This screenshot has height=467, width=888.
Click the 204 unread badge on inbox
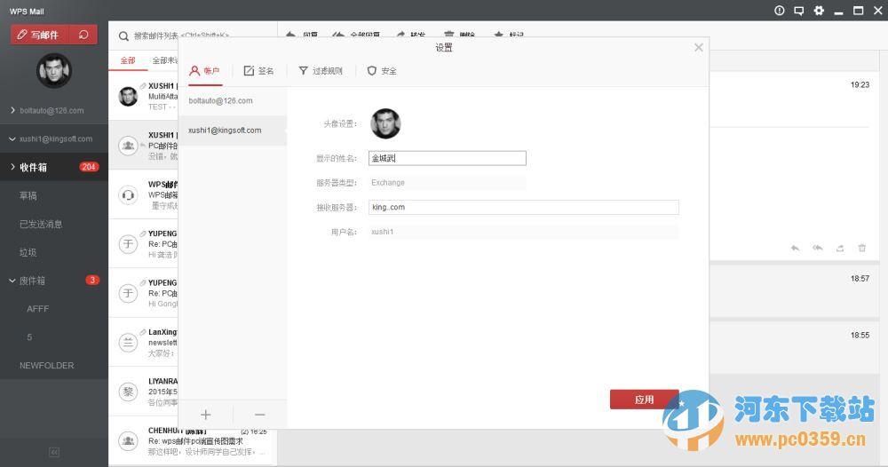[89, 166]
